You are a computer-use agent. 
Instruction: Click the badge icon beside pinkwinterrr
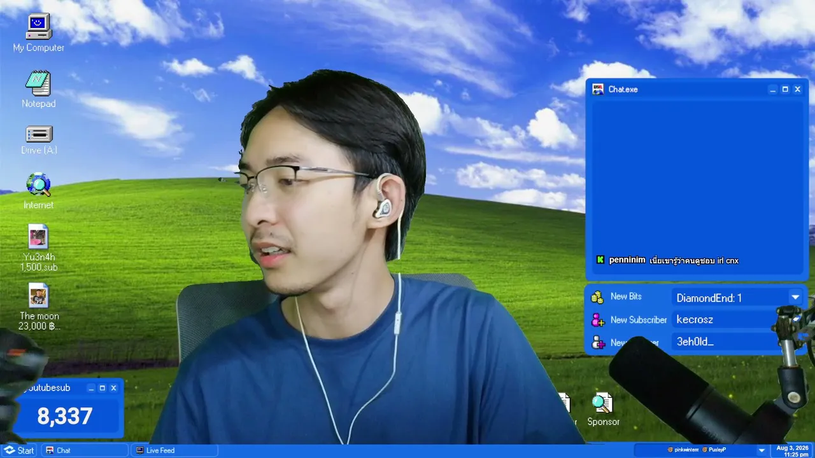[x=670, y=450]
